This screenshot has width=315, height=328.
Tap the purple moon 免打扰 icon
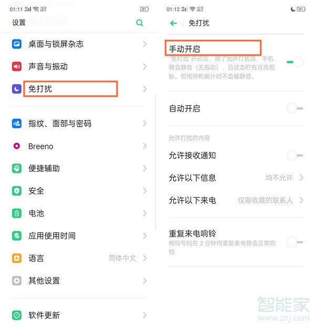17,89
